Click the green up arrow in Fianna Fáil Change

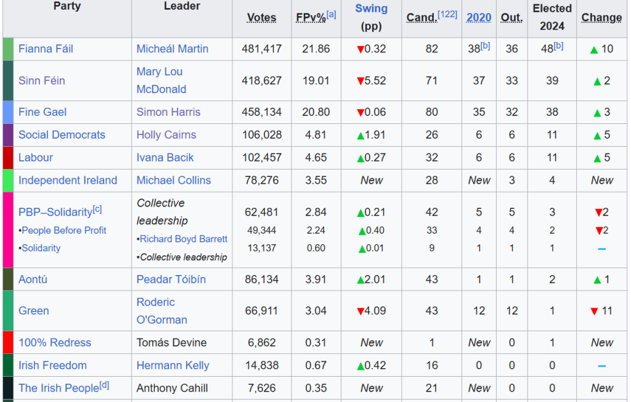594,49
